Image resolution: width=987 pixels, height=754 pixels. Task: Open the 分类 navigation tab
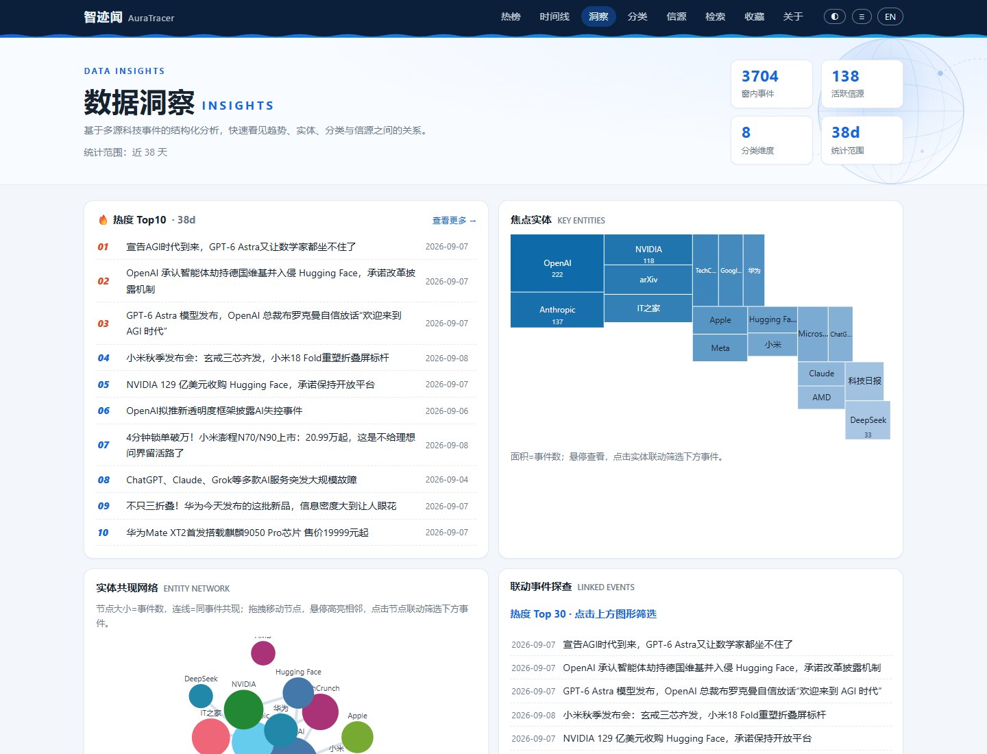[x=637, y=16]
